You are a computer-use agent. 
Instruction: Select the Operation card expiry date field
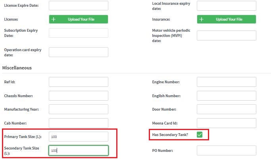(x=79, y=52)
